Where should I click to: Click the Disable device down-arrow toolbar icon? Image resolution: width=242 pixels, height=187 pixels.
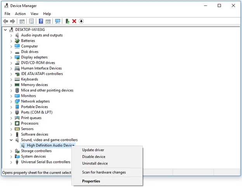click(x=81, y=21)
